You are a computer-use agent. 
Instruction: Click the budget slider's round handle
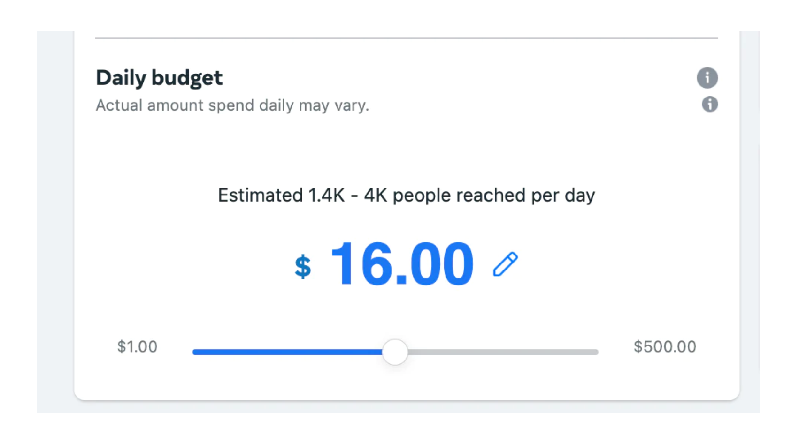395,352
